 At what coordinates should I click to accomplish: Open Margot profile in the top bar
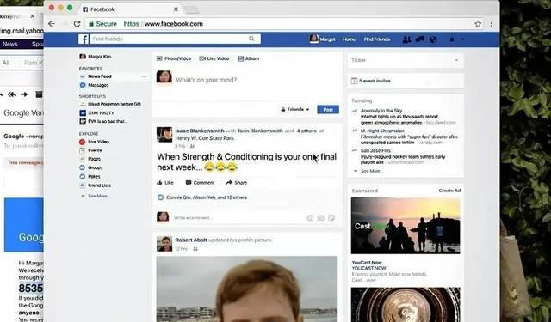coord(322,39)
